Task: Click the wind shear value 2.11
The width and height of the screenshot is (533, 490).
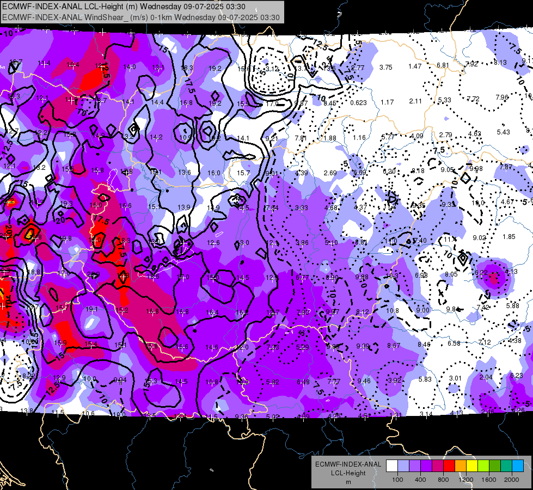Action: coord(416,101)
